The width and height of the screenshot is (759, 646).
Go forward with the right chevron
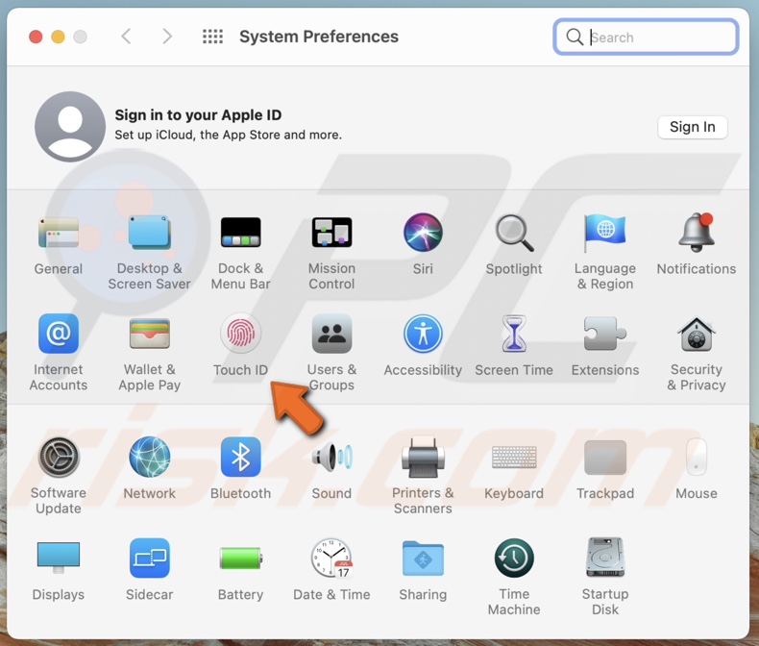(x=167, y=37)
